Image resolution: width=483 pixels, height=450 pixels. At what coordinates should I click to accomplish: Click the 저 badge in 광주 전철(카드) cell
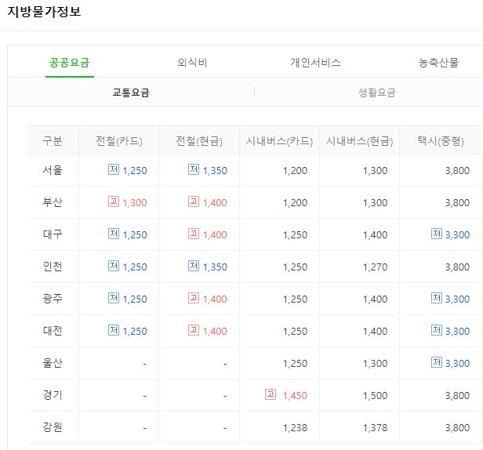point(114,298)
